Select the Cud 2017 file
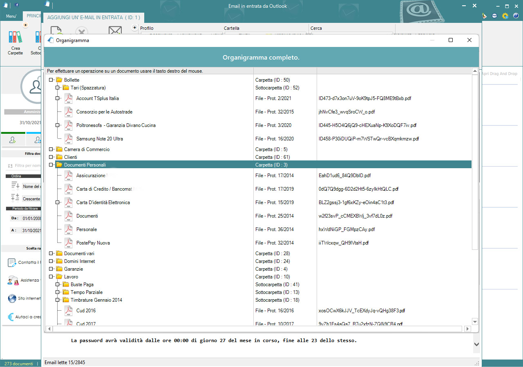The image size is (523, 367). [86, 324]
